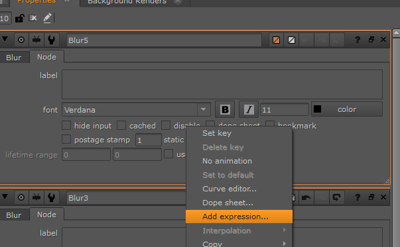Float the Blur3 properties panel
Viewport: 400px width, 247px height.
click(371, 197)
